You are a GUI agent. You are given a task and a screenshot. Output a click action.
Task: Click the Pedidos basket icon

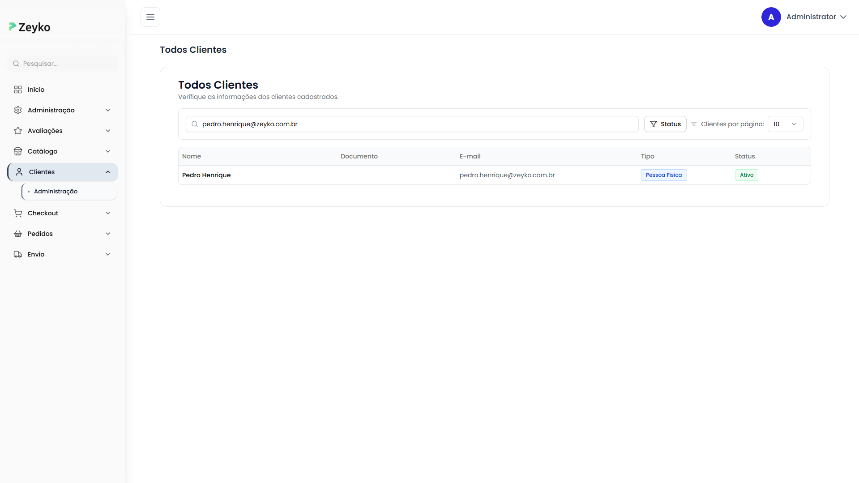(18, 234)
